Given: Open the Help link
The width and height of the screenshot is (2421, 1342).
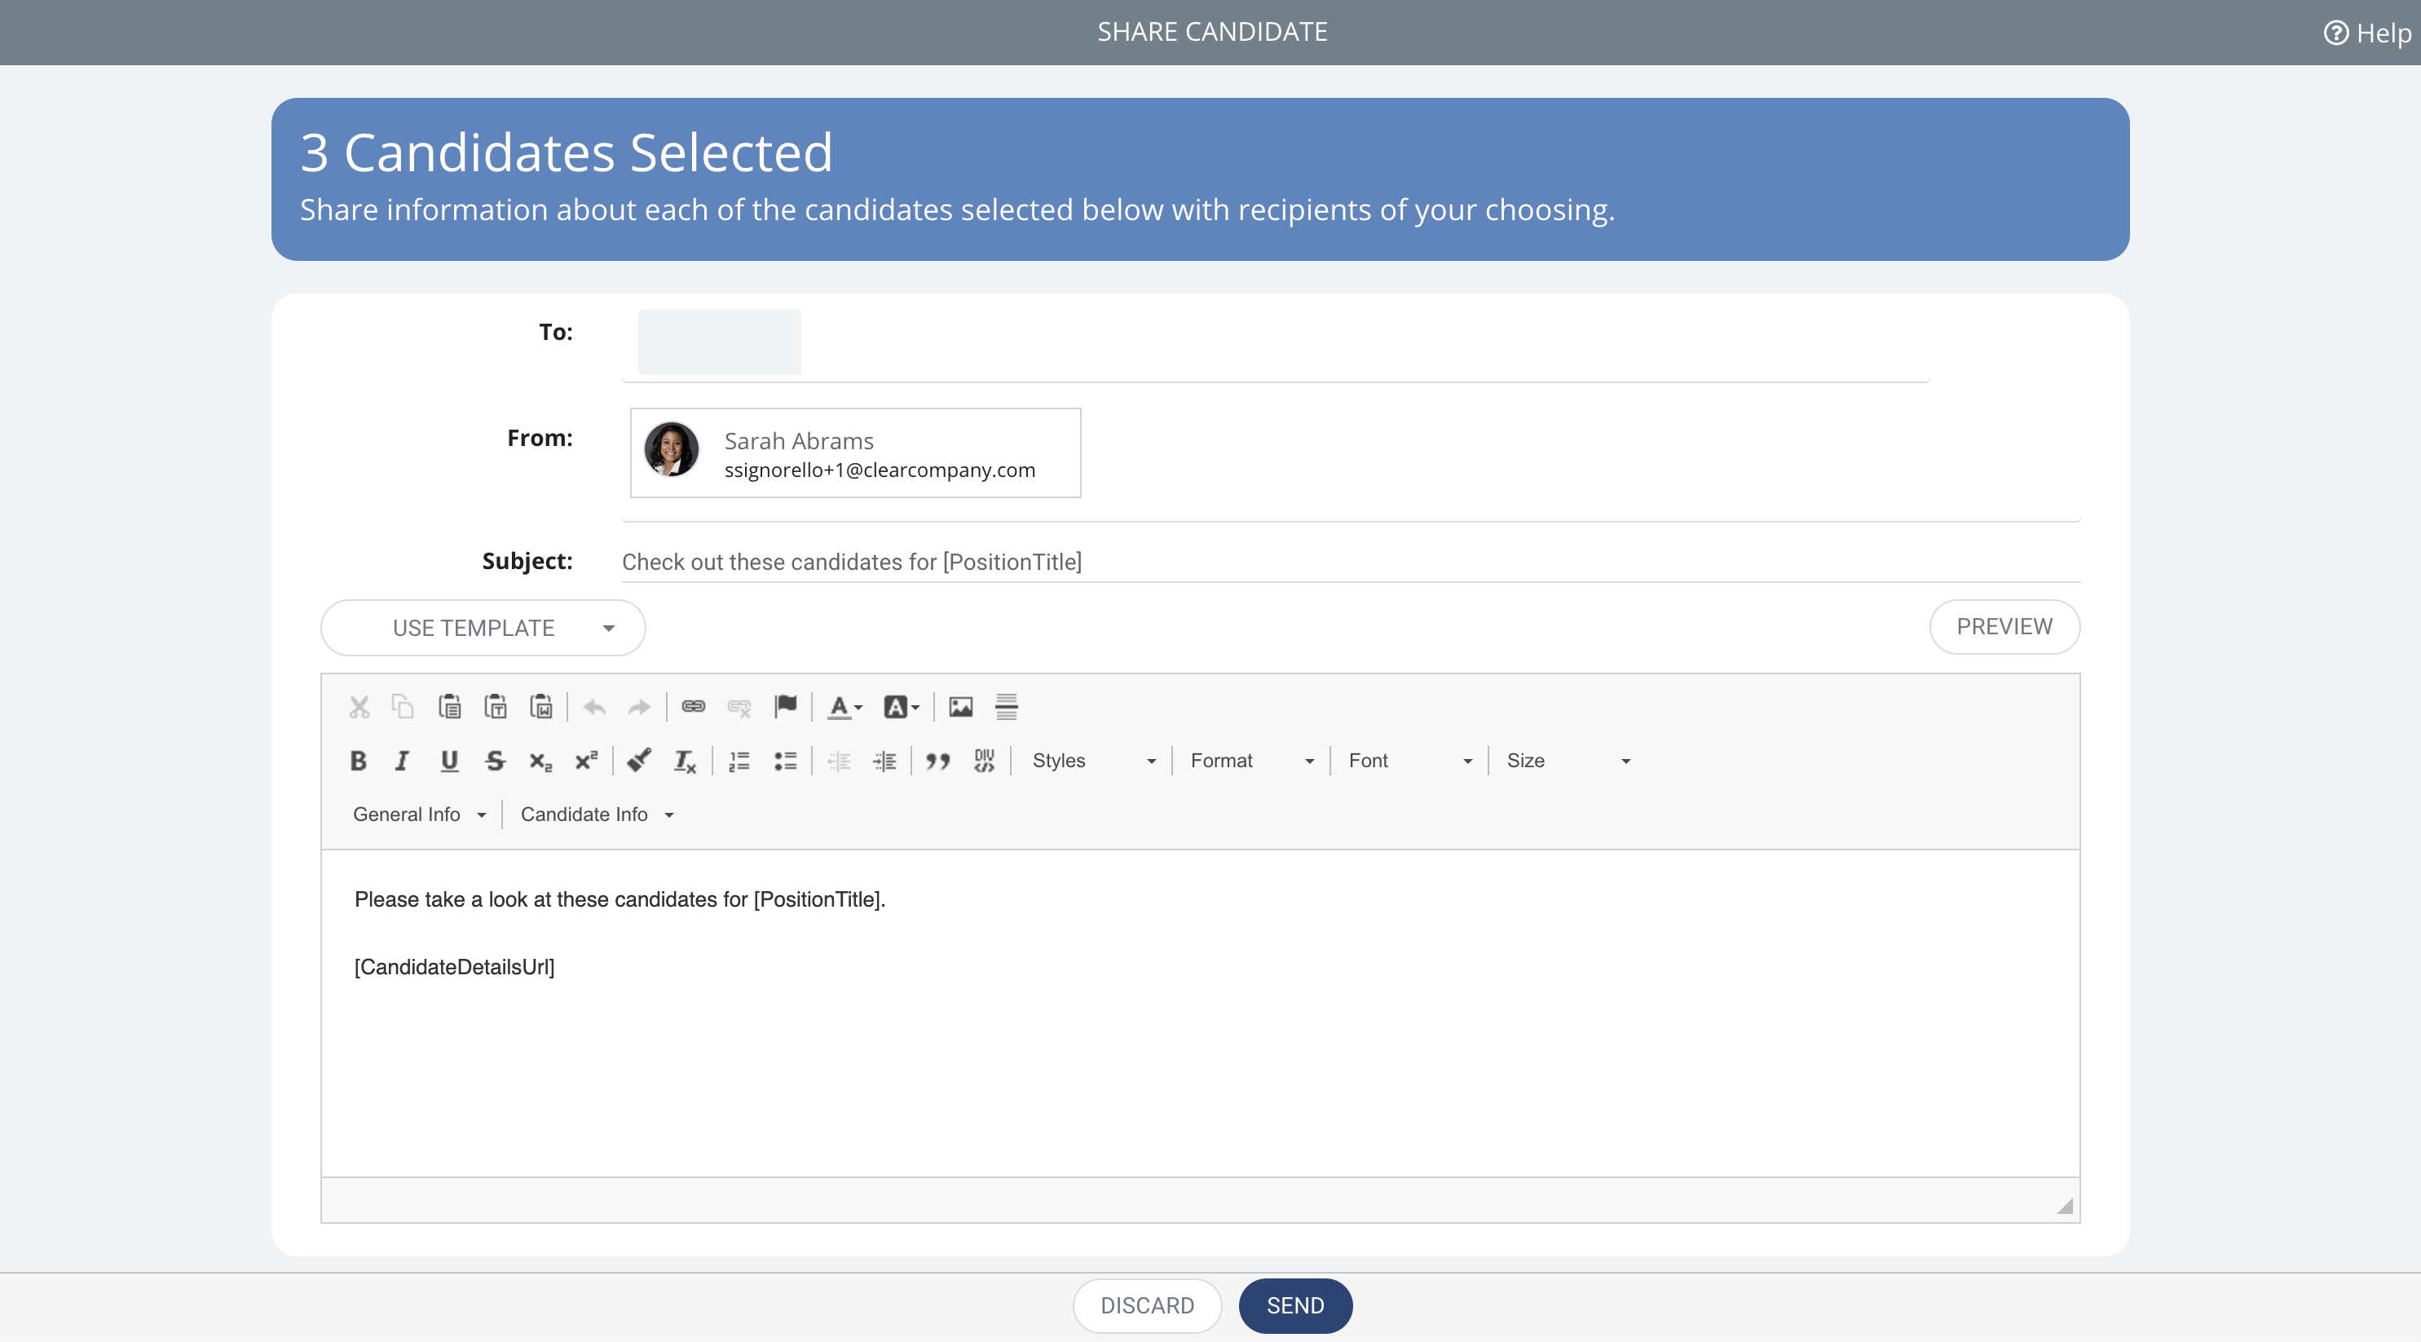Looking at the screenshot, I should 2367,33.
